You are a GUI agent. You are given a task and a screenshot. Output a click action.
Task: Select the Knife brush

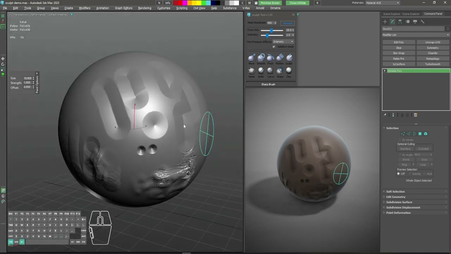(x=261, y=71)
